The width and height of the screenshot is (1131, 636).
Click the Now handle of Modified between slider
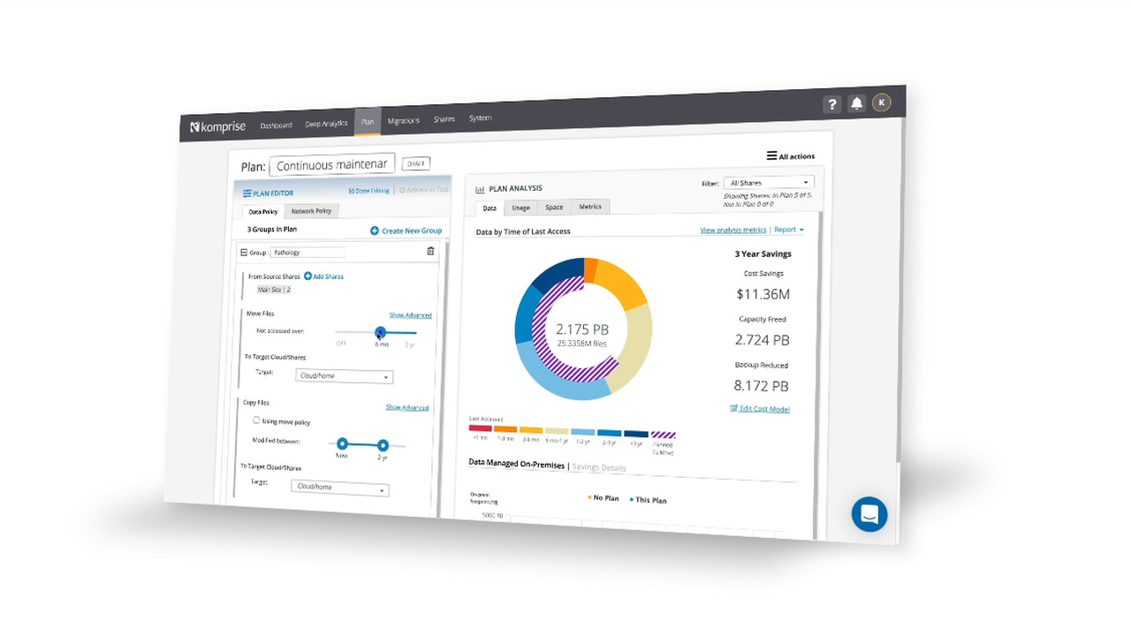(x=342, y=444)
